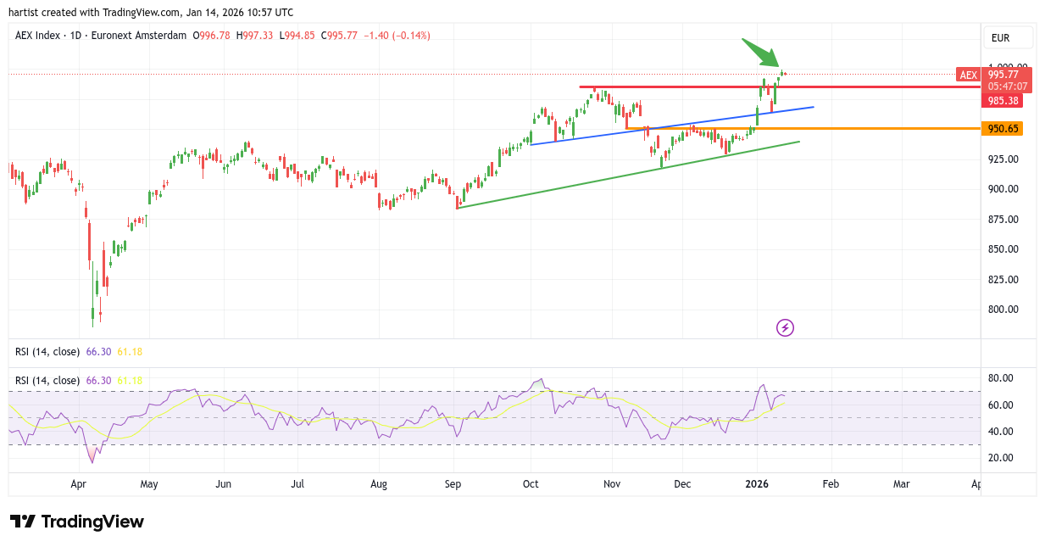This screenshot has height=547, width=1045.
Task: Click the 2026 label on time axis
Action: [757, 484]
